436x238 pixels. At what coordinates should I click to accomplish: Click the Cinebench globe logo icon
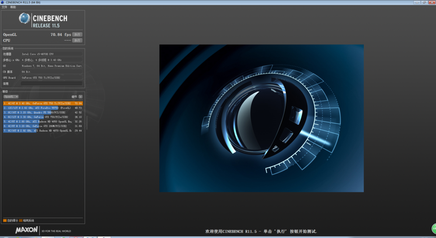[24, 19]
